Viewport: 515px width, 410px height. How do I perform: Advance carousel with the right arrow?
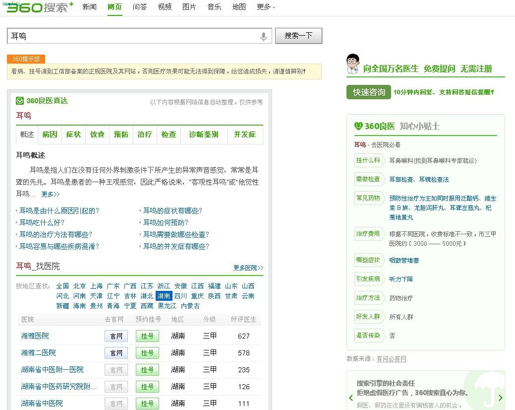coord(500,398)
